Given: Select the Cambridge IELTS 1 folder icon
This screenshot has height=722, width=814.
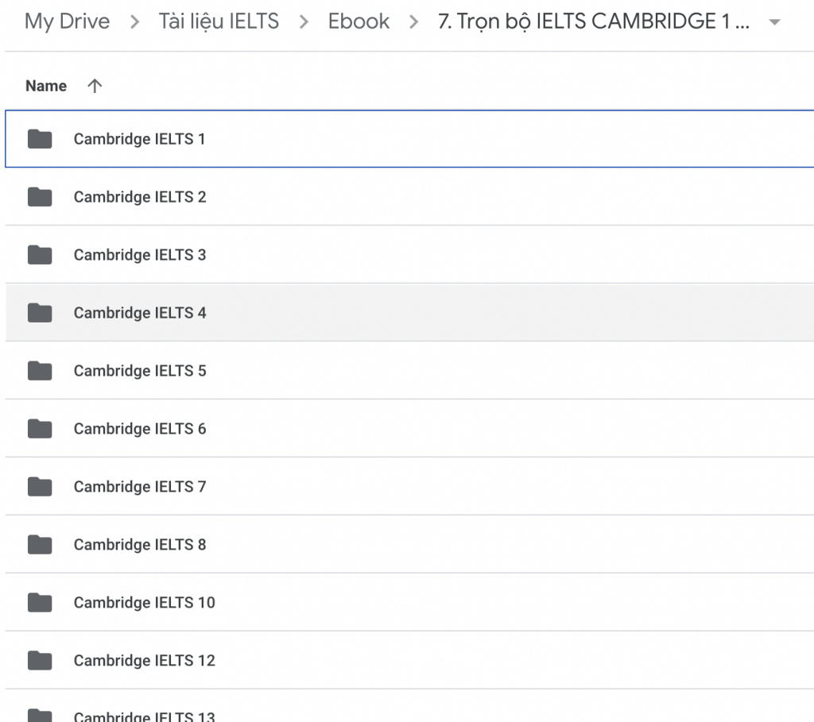Looking at the screenshot, I should pos(40,139).
